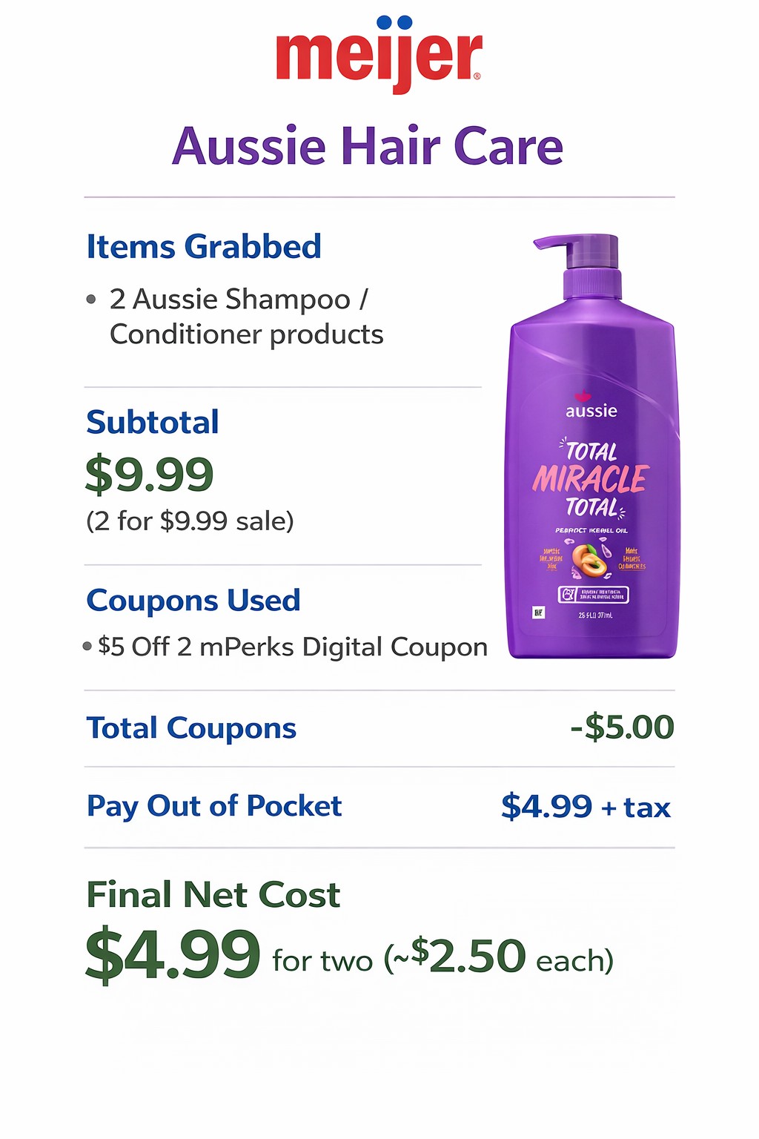Click the 2 for $9.99 sale note
759x1139 pixels.
click(190, 521)
